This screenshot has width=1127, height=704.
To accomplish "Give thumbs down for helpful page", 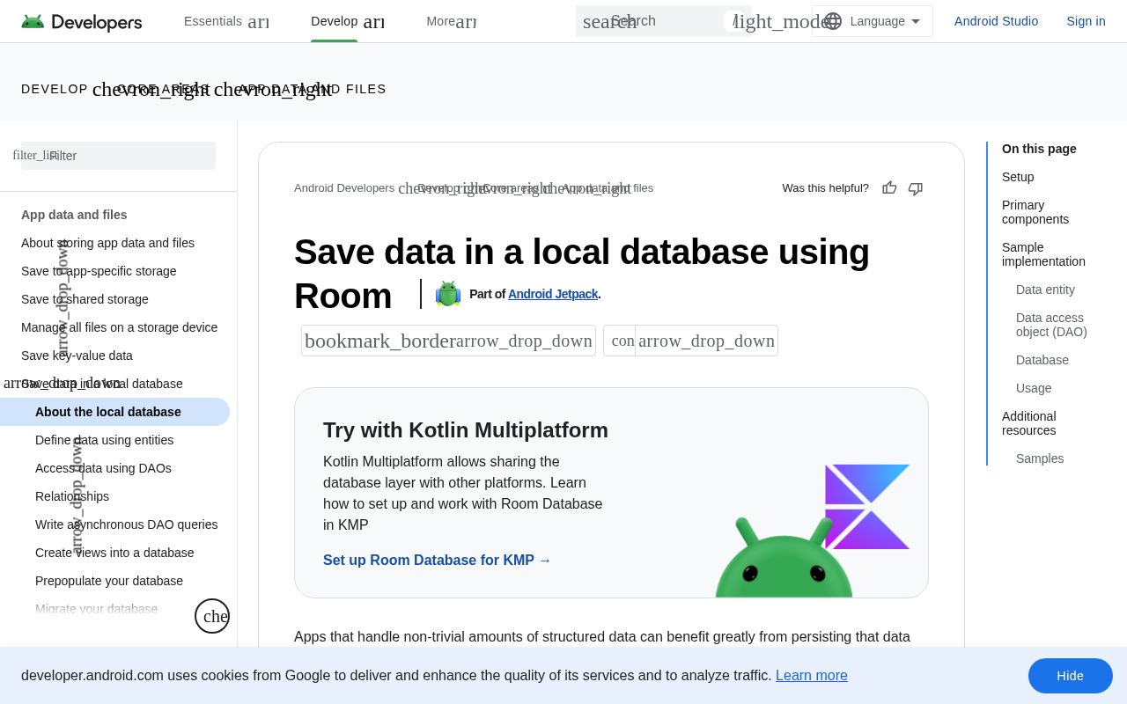I will click(915, 187).
